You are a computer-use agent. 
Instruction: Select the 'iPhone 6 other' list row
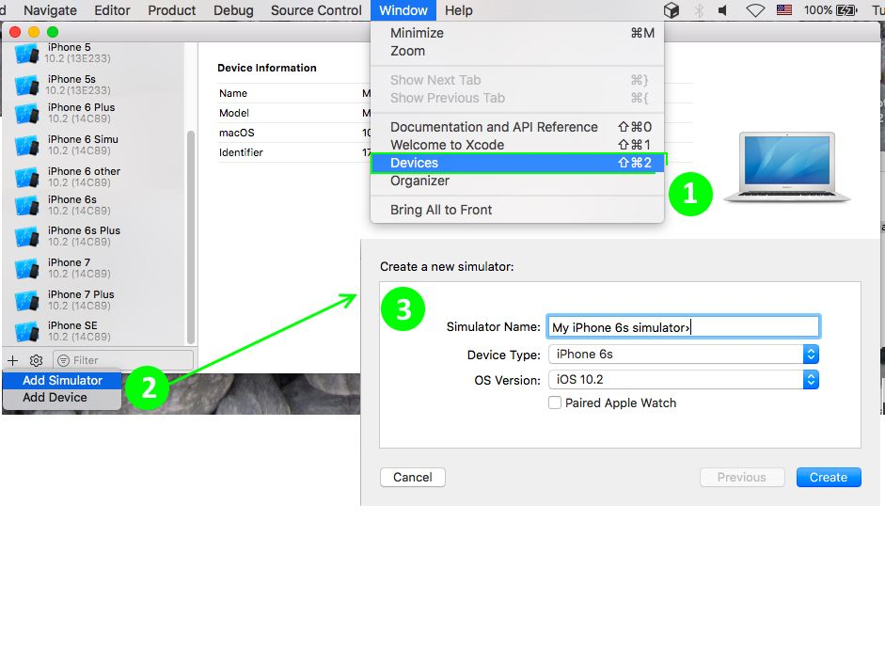tap(93, 177)
